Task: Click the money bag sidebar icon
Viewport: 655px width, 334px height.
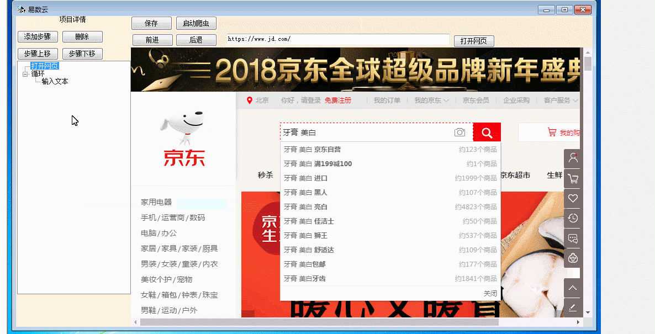Action: (573, 258)
